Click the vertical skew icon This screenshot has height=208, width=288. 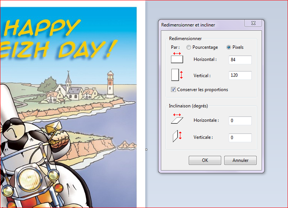tap(177, 136)
